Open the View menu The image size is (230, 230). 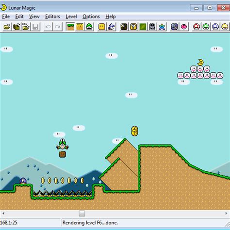34,16
